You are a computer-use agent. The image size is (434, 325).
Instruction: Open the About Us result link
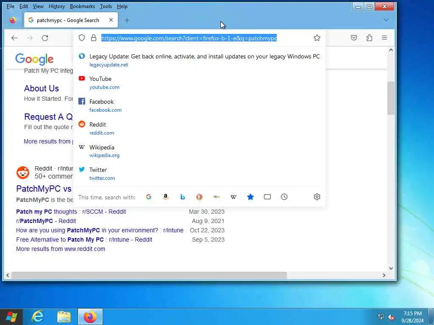point(42,88)
